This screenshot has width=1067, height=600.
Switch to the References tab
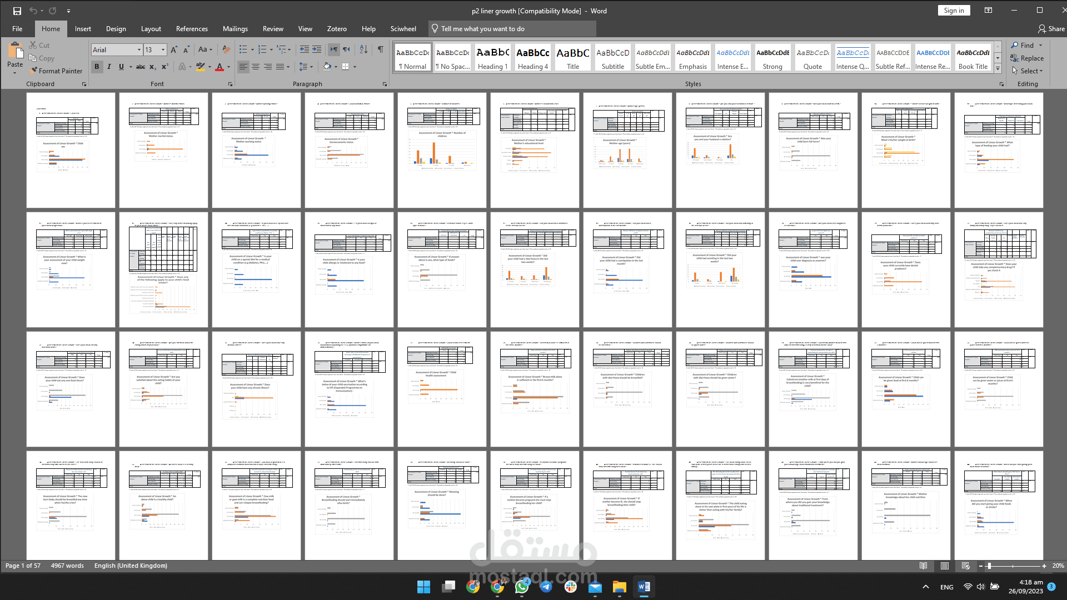click(x=192, y=29)
